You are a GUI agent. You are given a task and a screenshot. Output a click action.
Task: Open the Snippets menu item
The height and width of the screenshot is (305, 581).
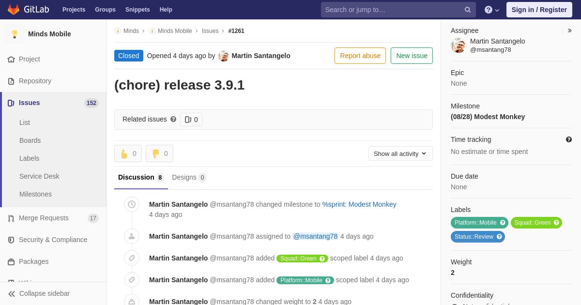click(138, 10)
